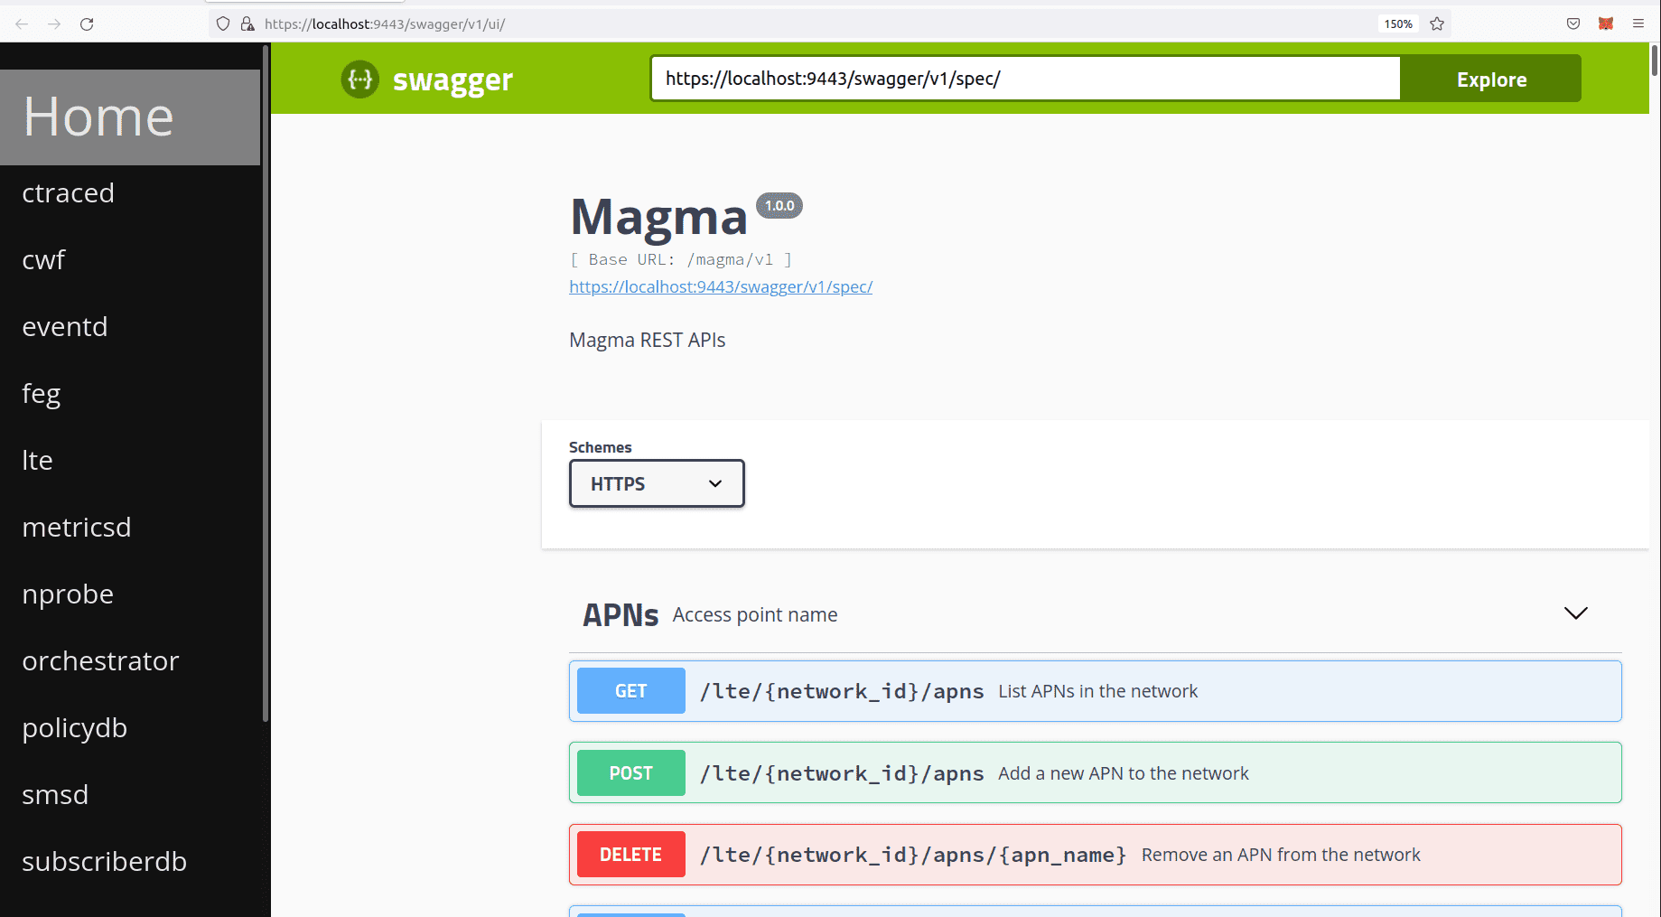
Task: Open the swagger spec link under Magma
Action: tap(720, 286)
